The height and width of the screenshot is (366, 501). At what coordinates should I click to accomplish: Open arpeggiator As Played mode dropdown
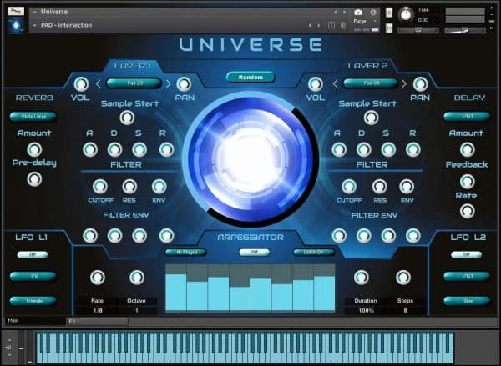click(186, 252)
